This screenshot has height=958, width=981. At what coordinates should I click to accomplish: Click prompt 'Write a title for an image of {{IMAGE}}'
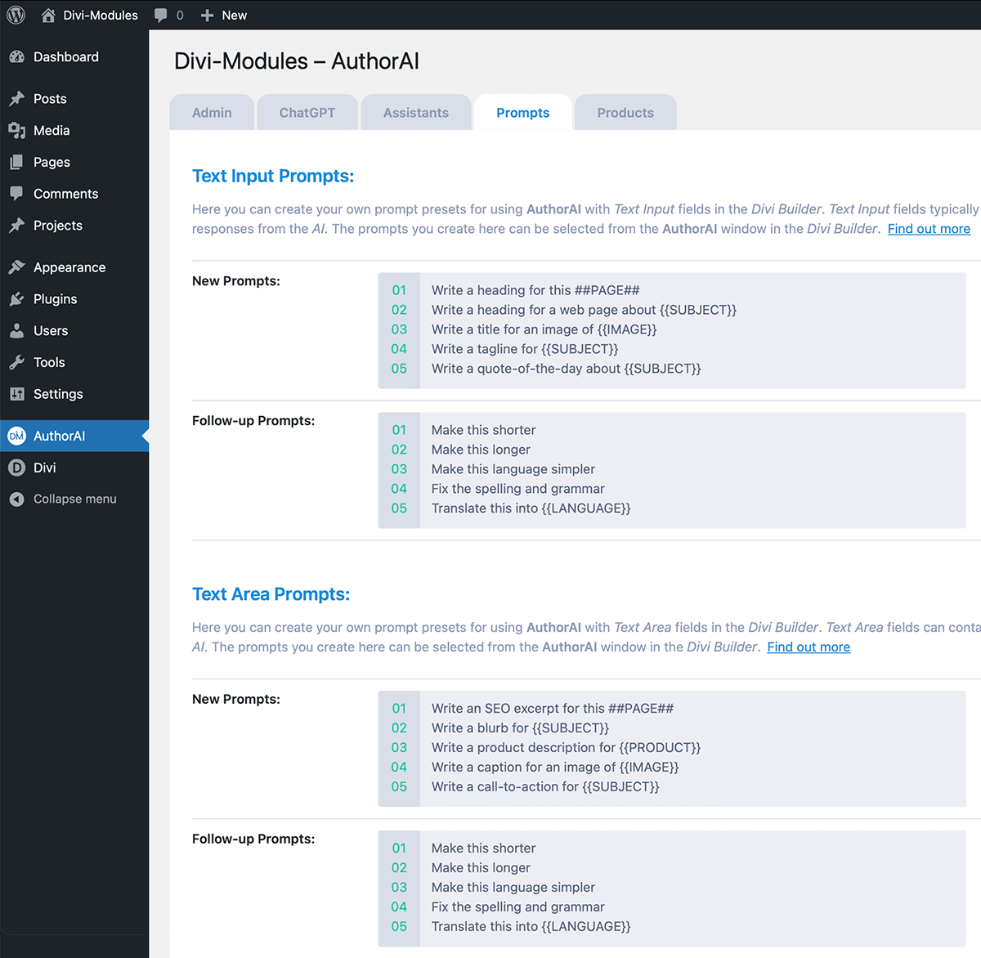click(544, 329)
